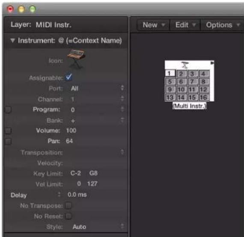Click the yellow minimize window button
Image resolution: width=244 pixels, height=237 pixels.
click(x=21, y=9)
